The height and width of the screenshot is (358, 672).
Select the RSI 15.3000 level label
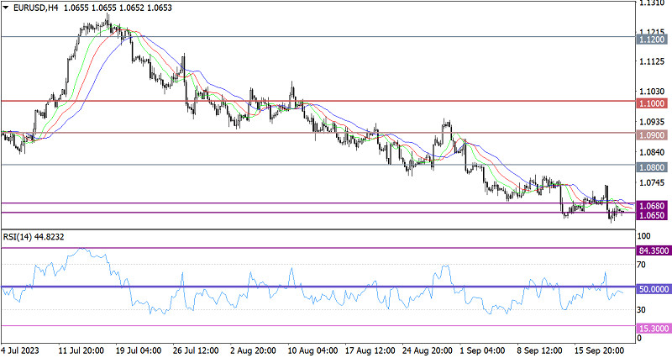point(654,329)
